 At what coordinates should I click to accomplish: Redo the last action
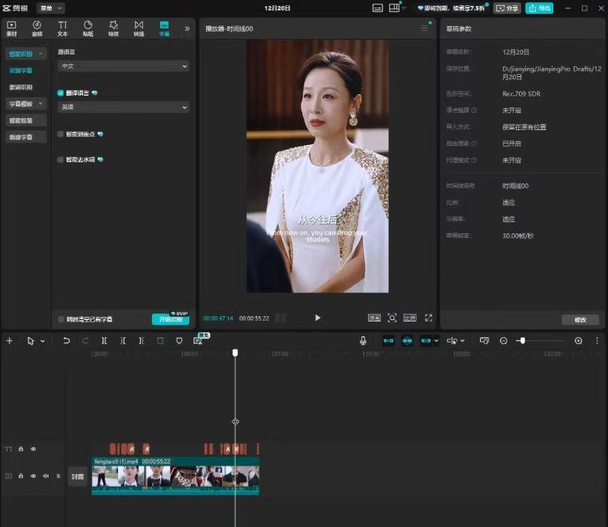85,341
